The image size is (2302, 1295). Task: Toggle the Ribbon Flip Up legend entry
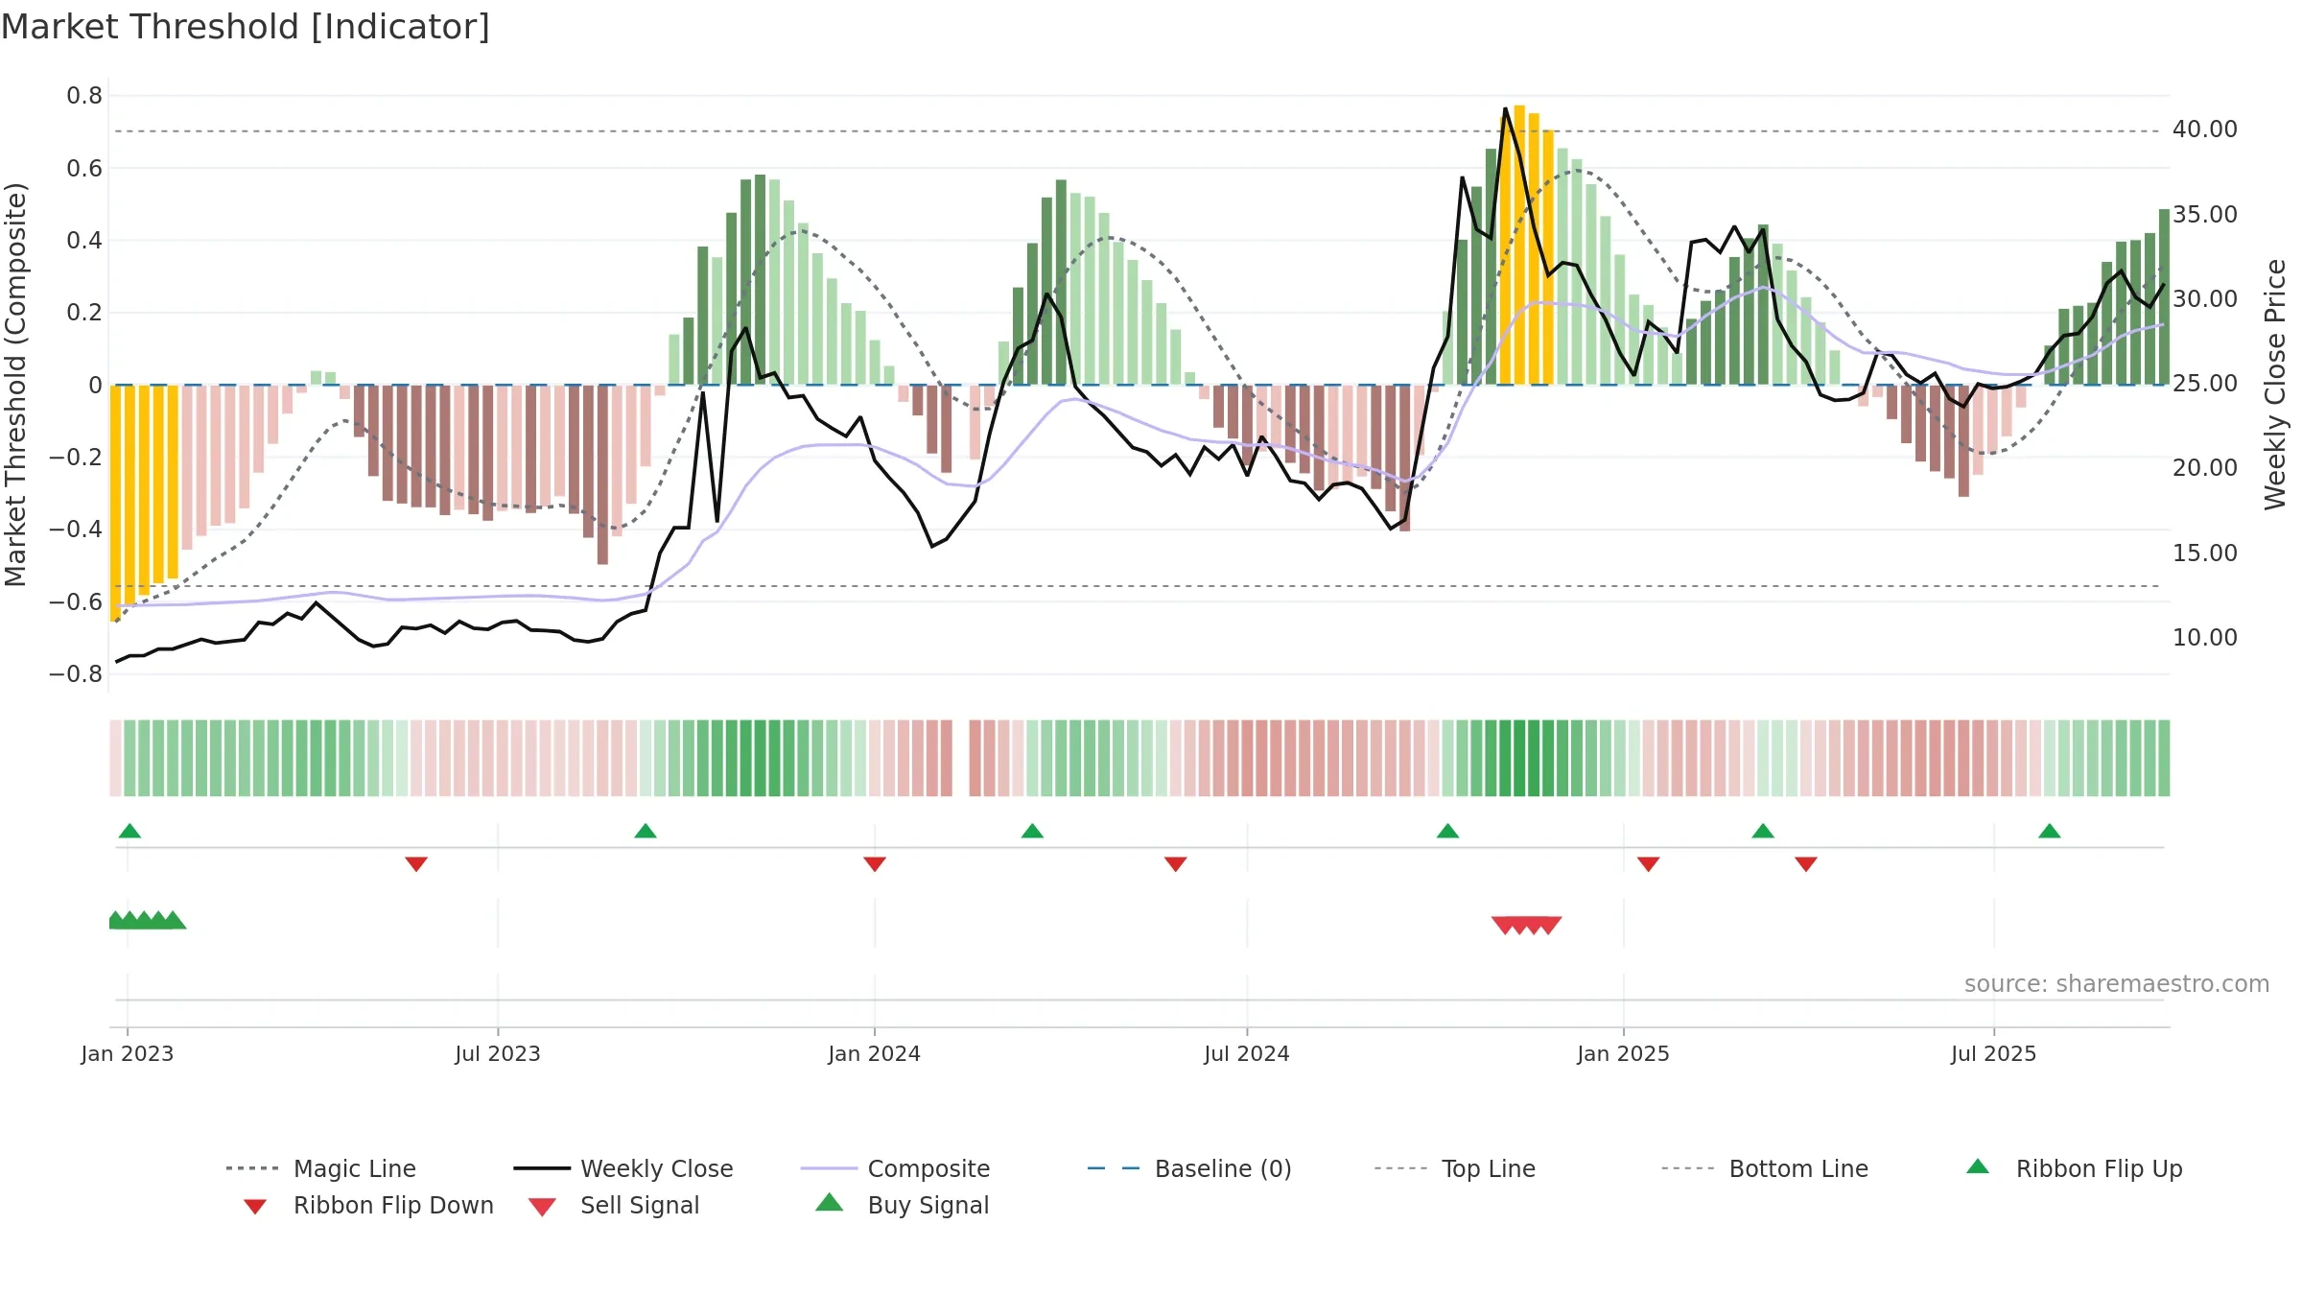pos(2074,1168)
